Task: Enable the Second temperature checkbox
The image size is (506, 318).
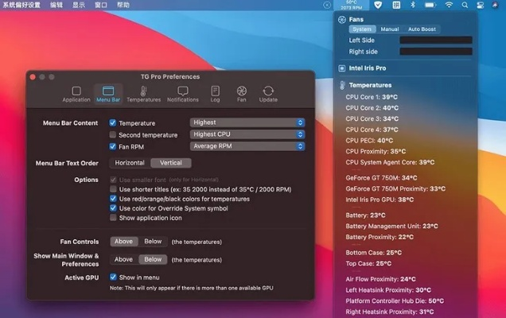Action: point(112,135)
